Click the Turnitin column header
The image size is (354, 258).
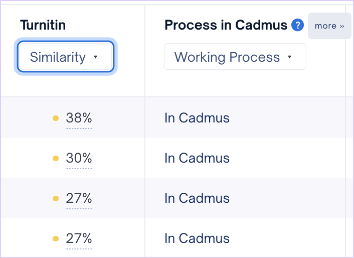click(43, 25)
